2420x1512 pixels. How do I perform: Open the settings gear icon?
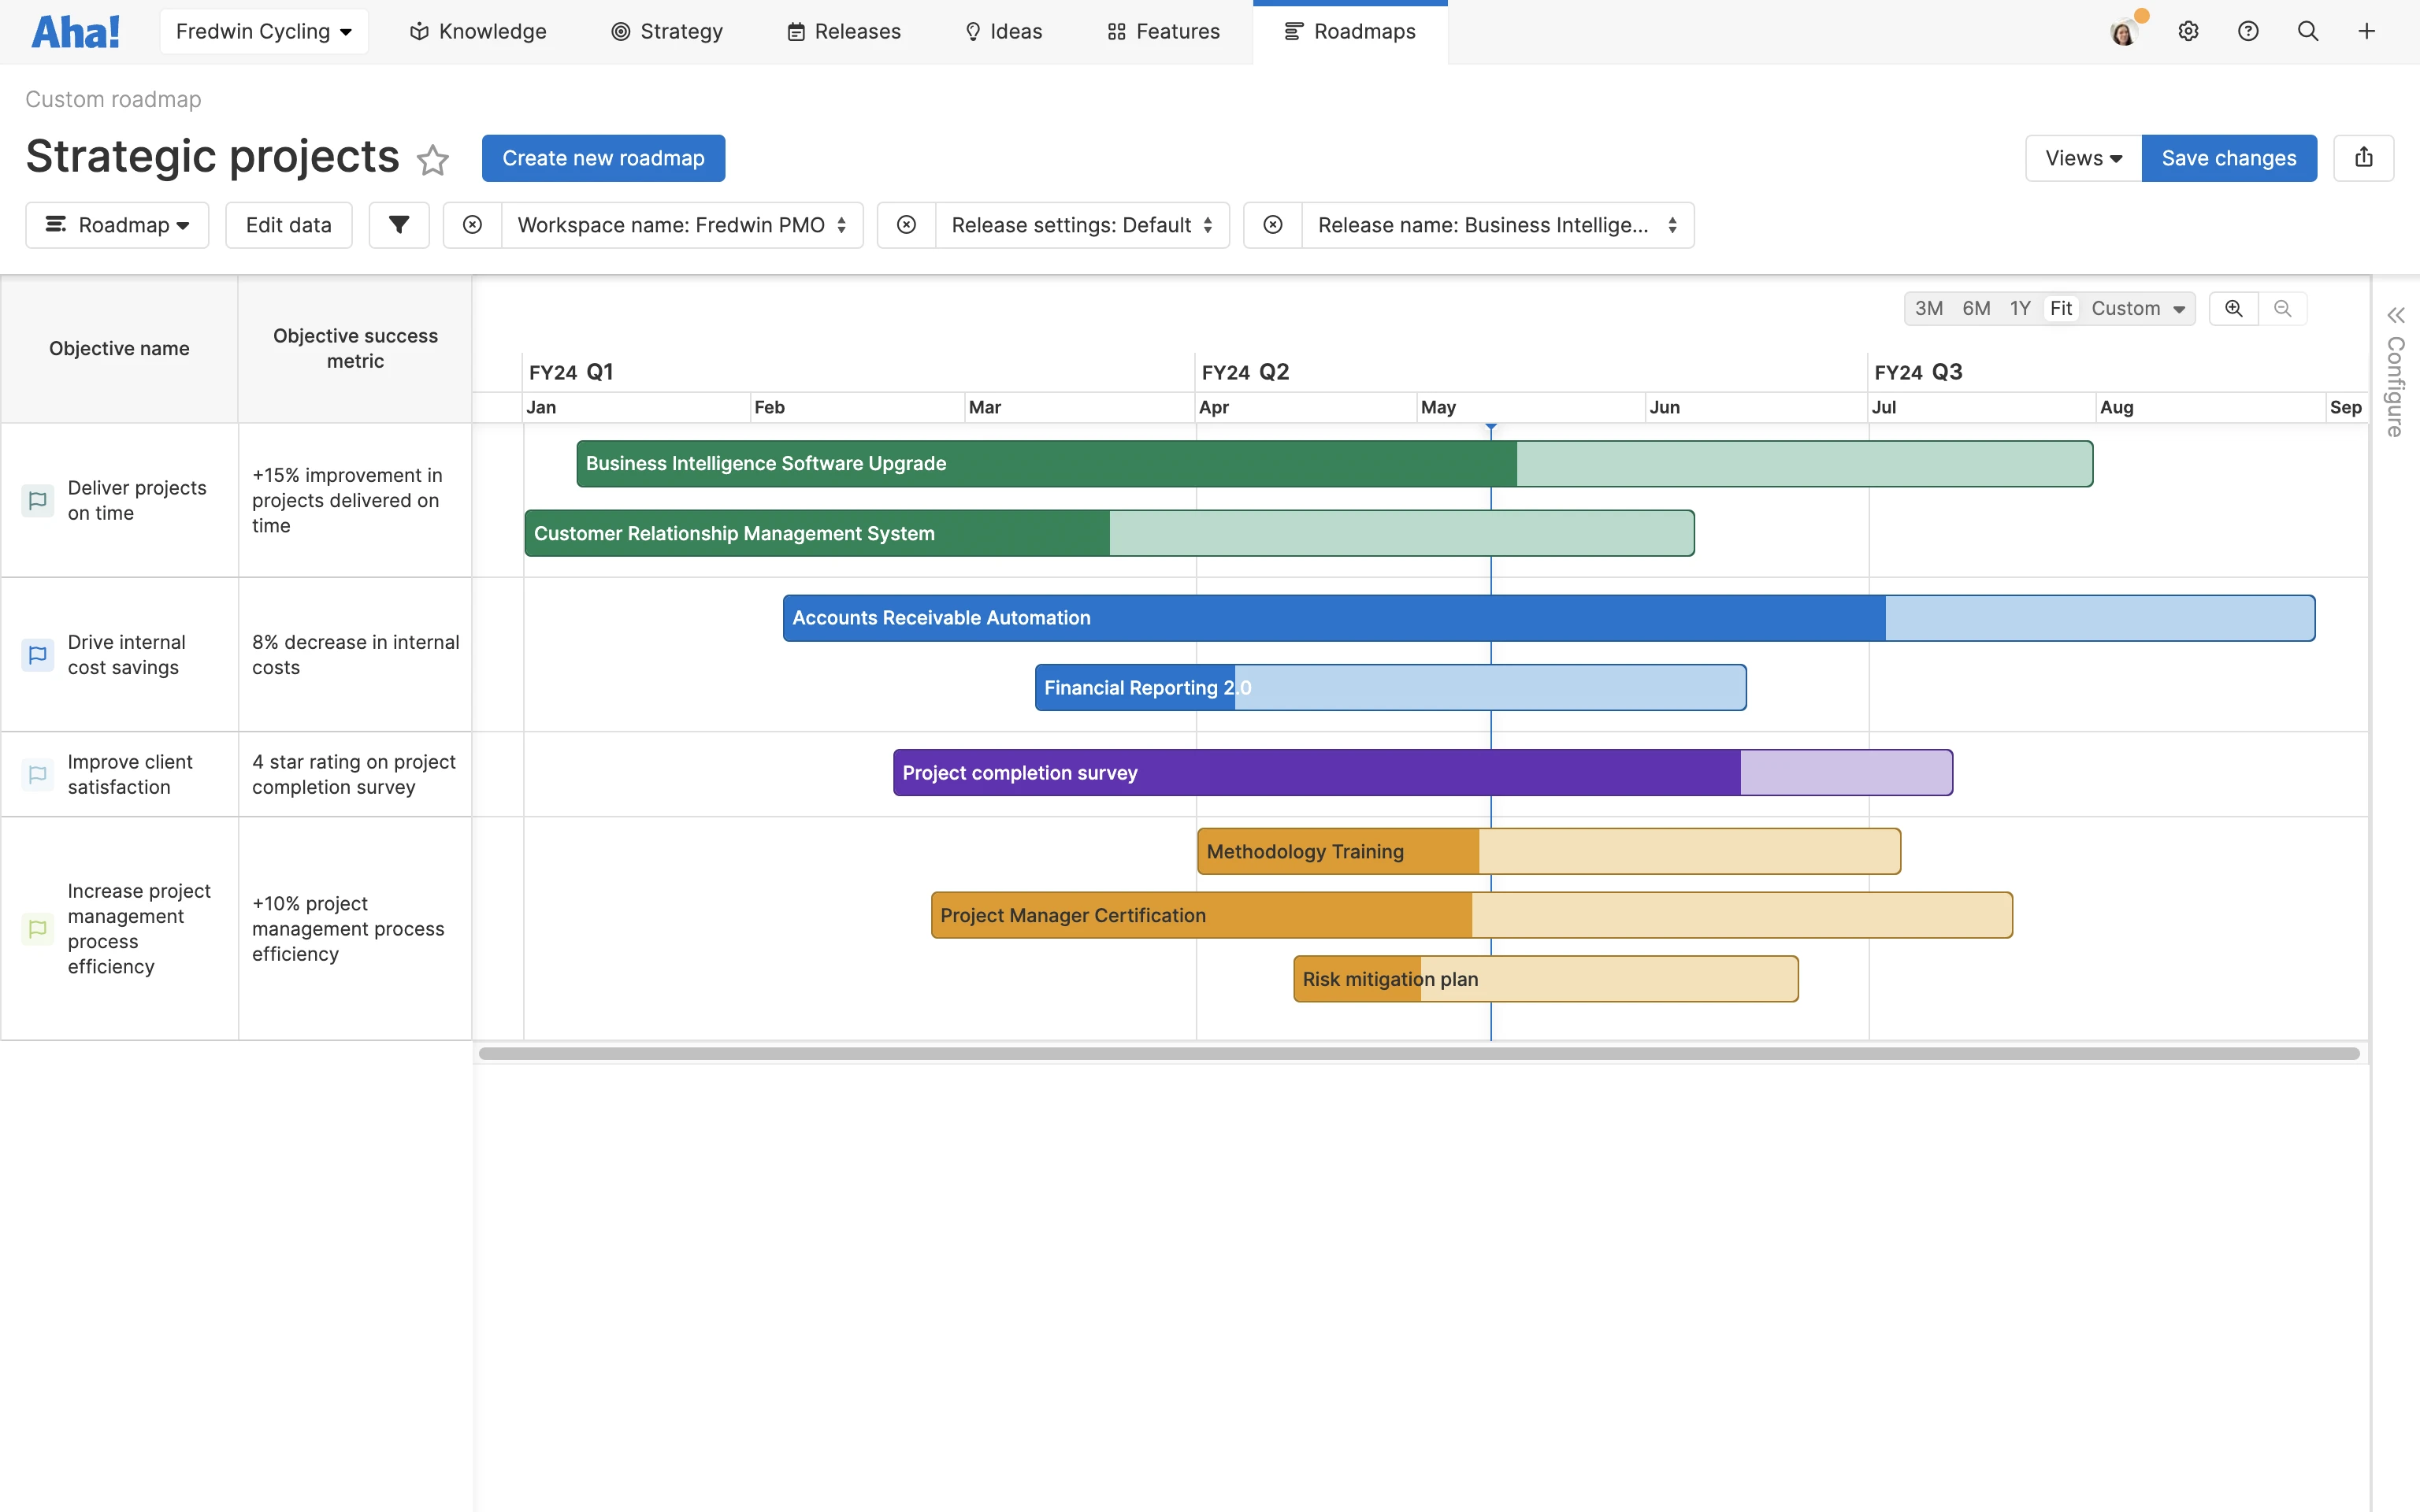point(2189,31)
